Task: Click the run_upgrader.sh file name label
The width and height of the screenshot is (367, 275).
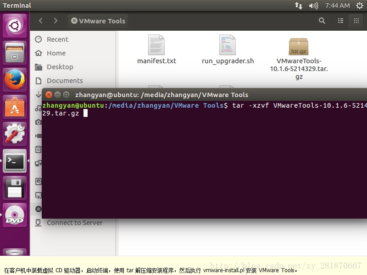Action: coord(228,61)
